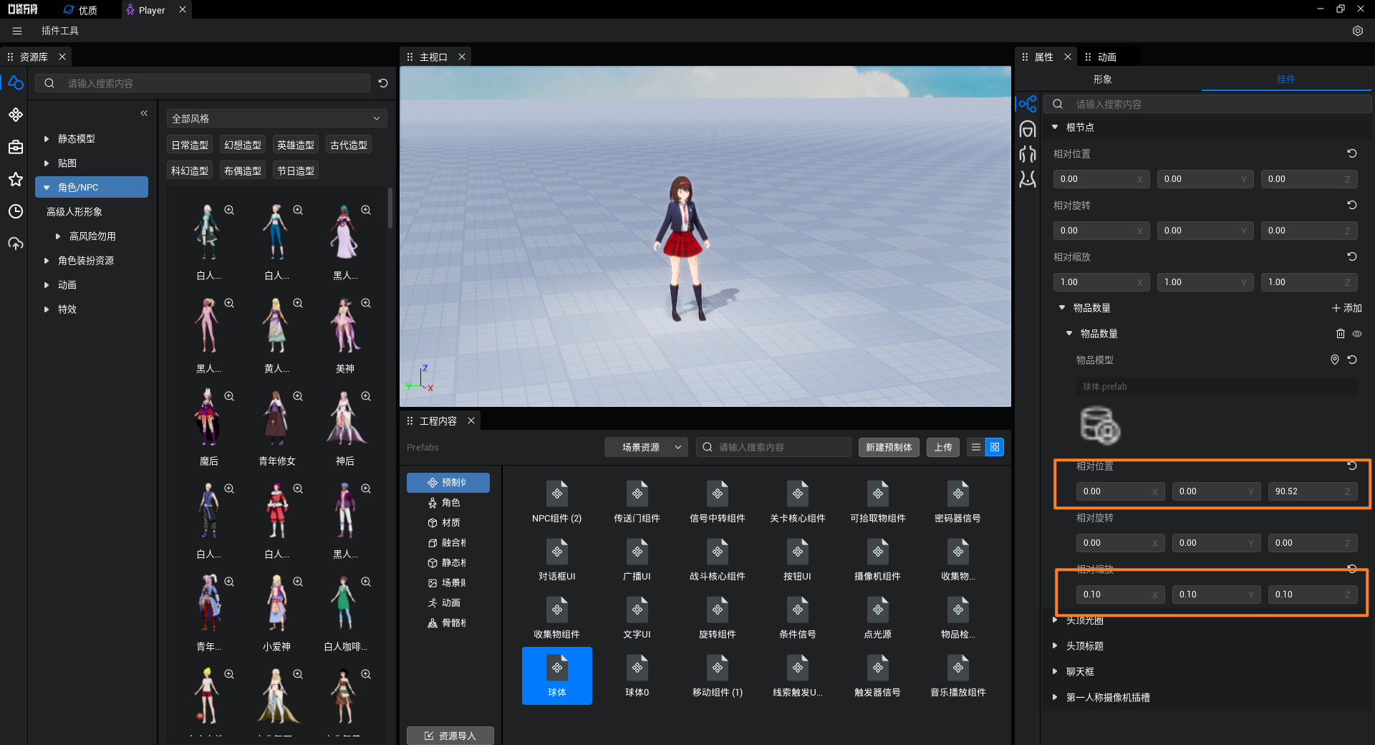Select the head slot icon in properties sidebar
The image size is (1375, 745).
[1028, 129]
